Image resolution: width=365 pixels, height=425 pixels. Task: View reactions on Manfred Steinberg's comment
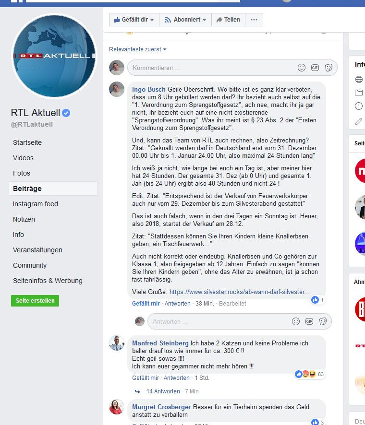click(x=309, y=374)
